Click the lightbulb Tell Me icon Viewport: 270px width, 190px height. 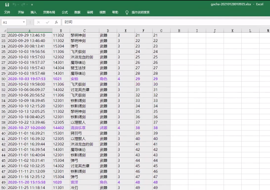click(127, 12)
